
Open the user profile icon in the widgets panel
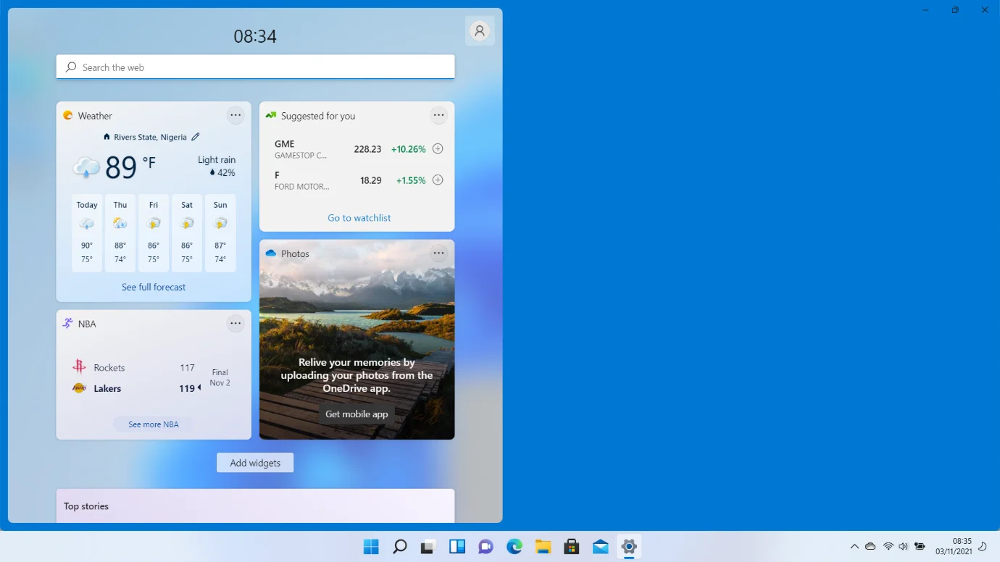click(479, 31)
